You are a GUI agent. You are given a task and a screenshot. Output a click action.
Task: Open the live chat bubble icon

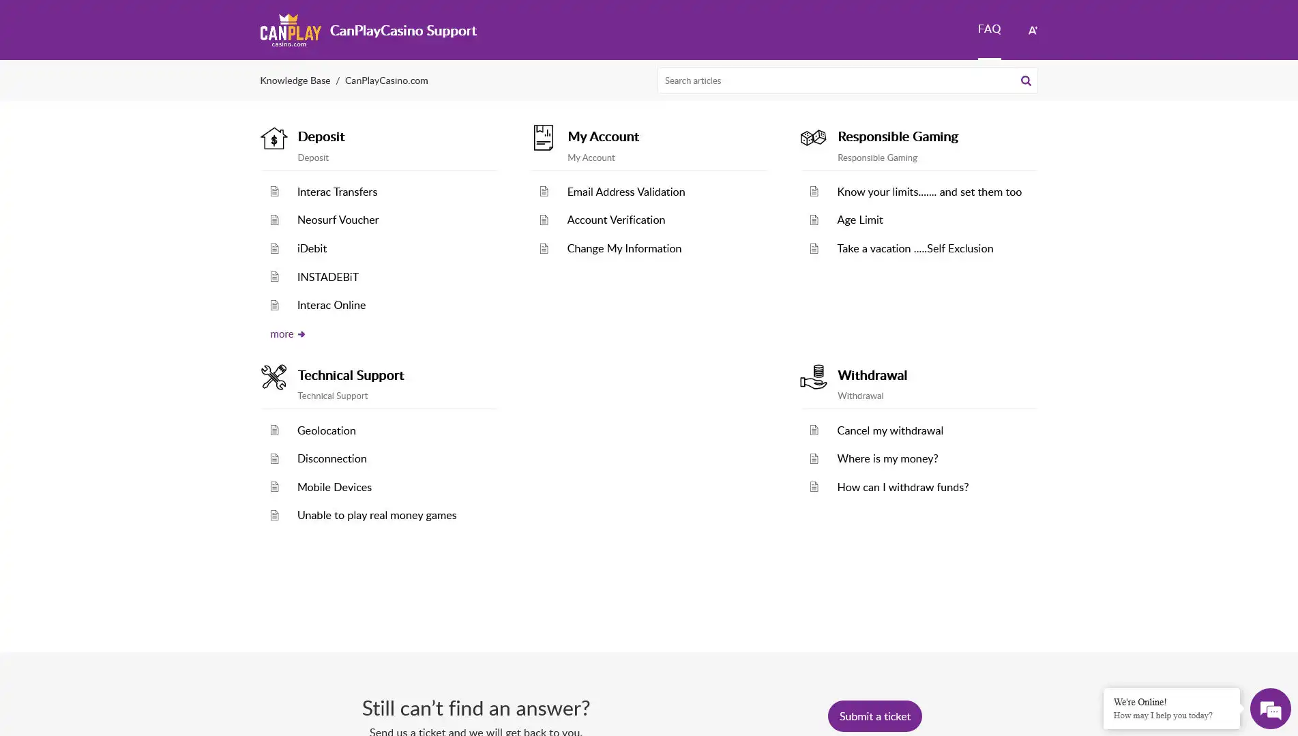(1270, 709)
